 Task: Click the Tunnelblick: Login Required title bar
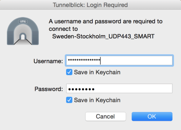pyautogui.click(x=91, y=5)
